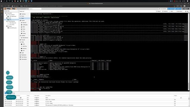190x107 pixels.
Task: Click the Subscription icon
Action: 20,59
